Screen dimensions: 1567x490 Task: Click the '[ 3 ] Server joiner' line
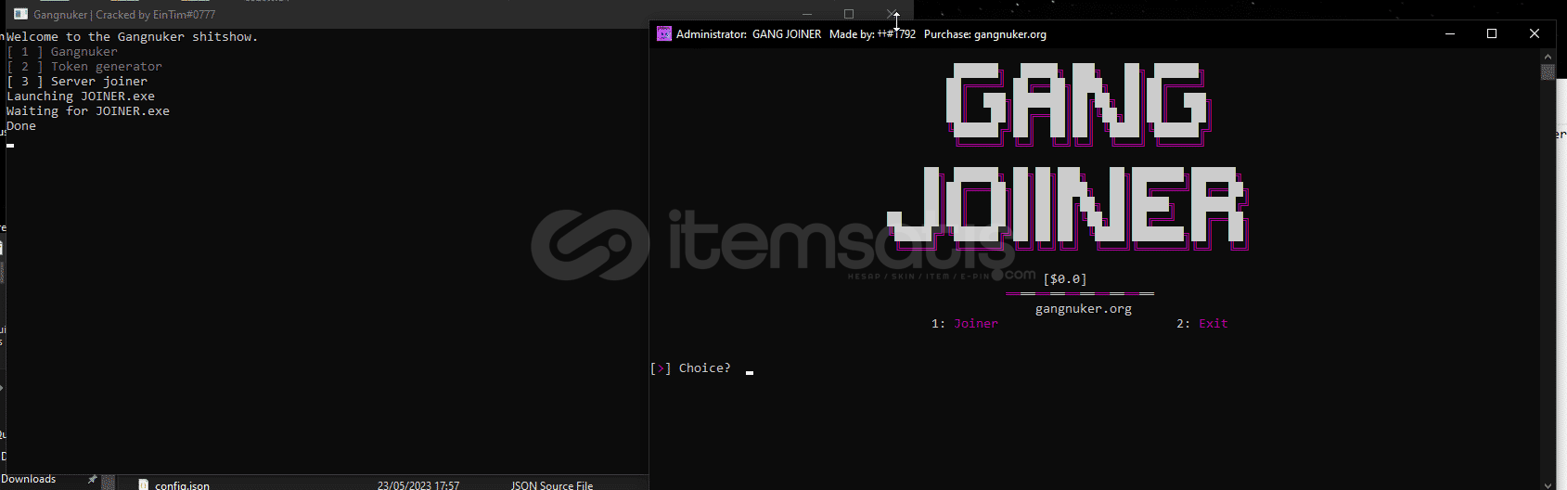[77, 82]
